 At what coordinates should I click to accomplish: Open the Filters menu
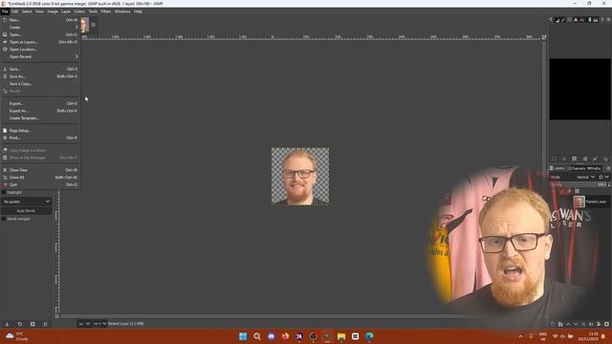tap(106, 11)
